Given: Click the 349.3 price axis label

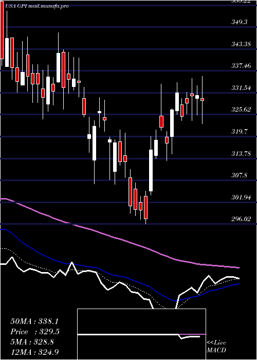Looking at the screenshot, I should click(240, 22).
